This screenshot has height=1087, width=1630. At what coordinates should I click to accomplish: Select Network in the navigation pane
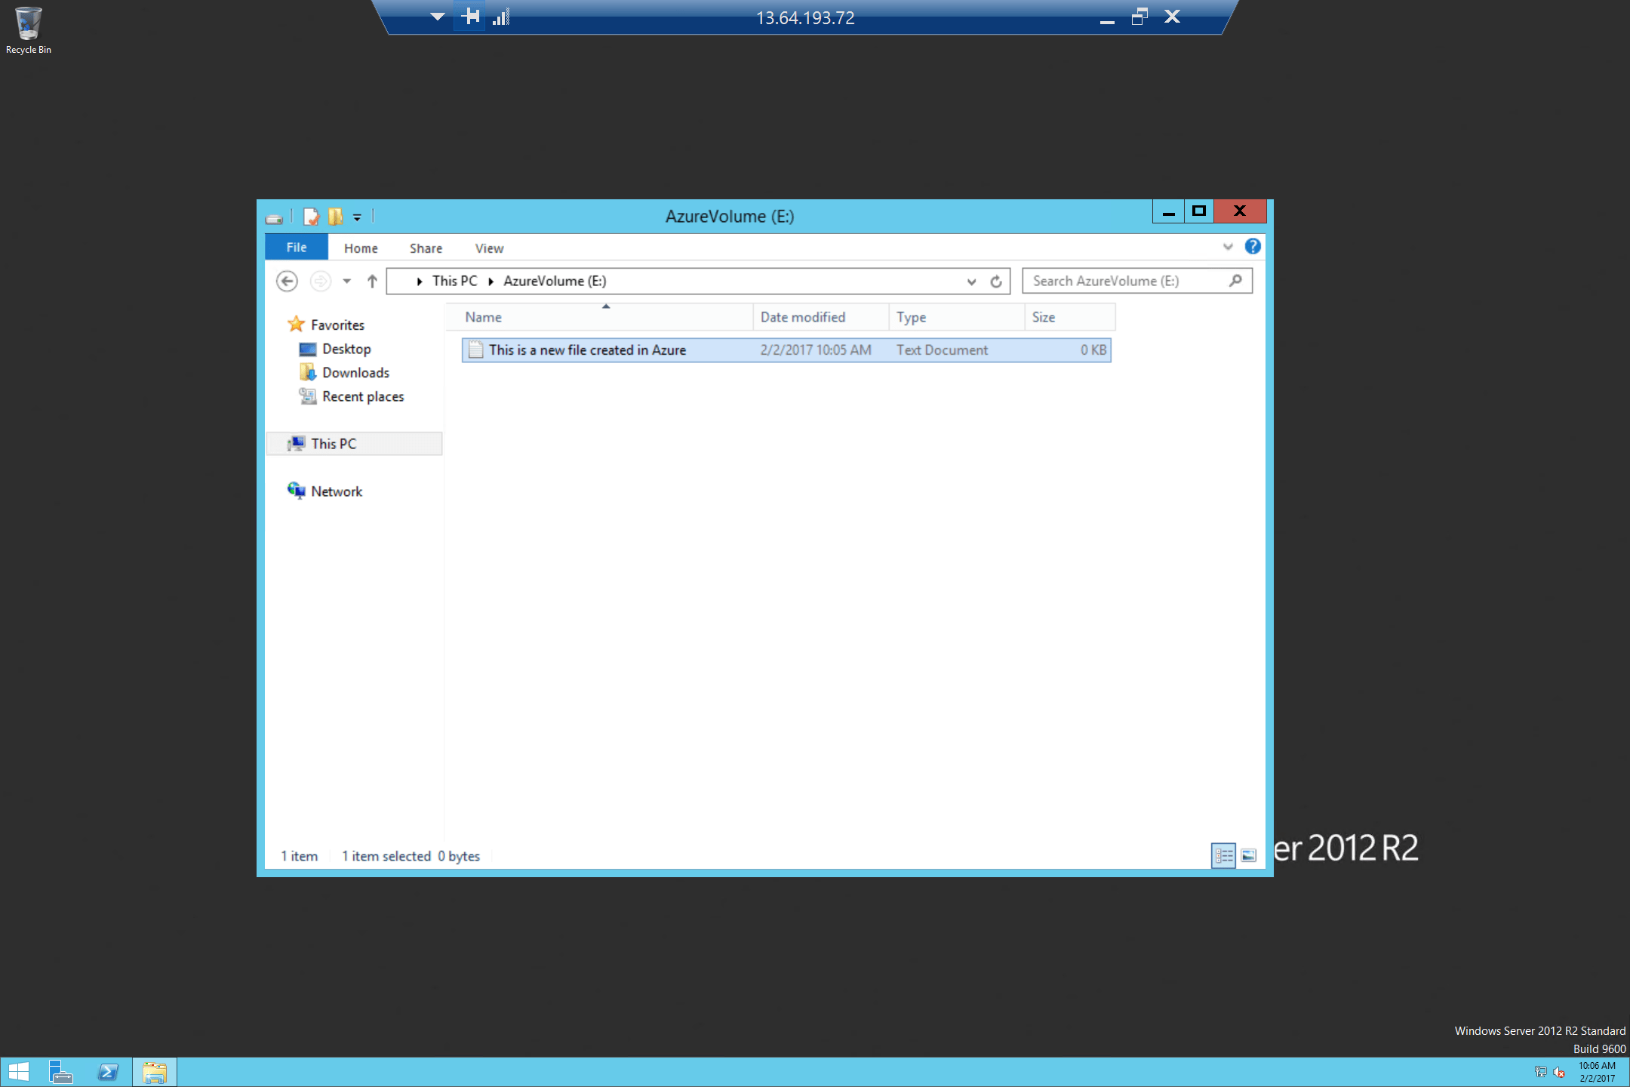pos(336,491)
